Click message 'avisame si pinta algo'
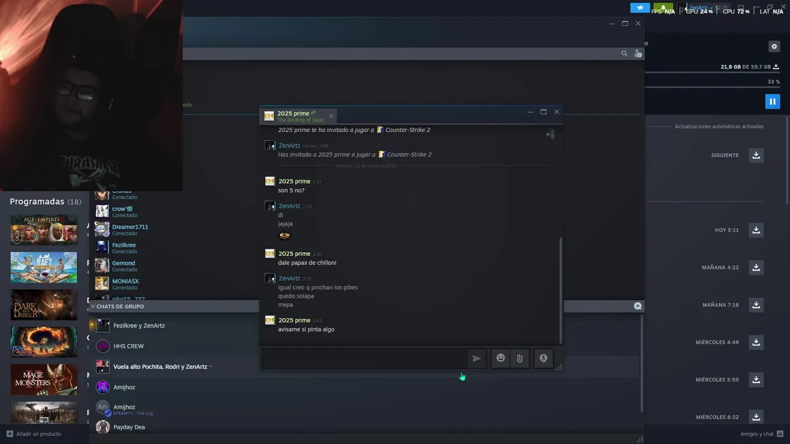The image size is (790, 444). pyautogui.click(x=306, y=329)
